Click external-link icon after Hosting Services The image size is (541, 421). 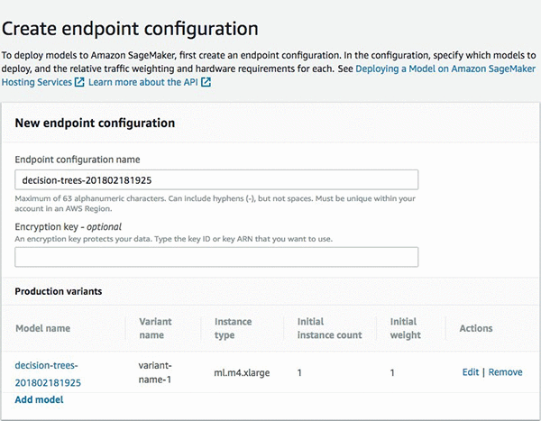(x=79, y=82)
